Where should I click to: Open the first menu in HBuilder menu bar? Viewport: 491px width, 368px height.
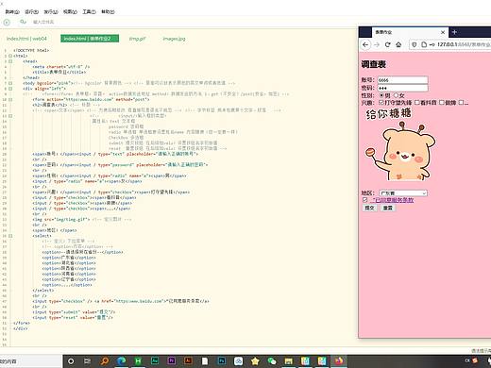(12, 11)
